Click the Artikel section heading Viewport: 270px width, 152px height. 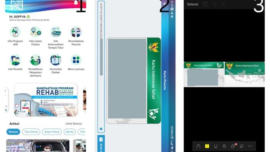(14, 124)
